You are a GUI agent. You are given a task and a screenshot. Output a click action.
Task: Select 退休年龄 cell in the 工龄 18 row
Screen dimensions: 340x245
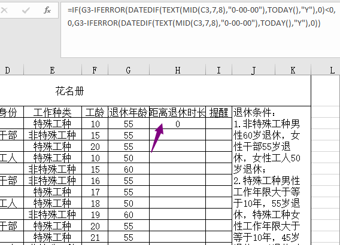(x=128, y=203)
